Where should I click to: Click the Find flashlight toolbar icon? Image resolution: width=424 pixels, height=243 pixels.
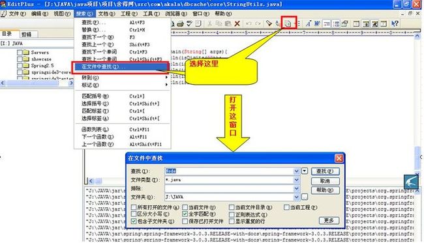click(269, 23)
